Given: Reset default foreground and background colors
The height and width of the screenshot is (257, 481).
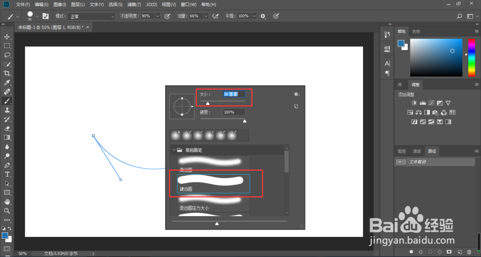Looking at the screenshot, I should pyautogui.click(x=3, y=228).
